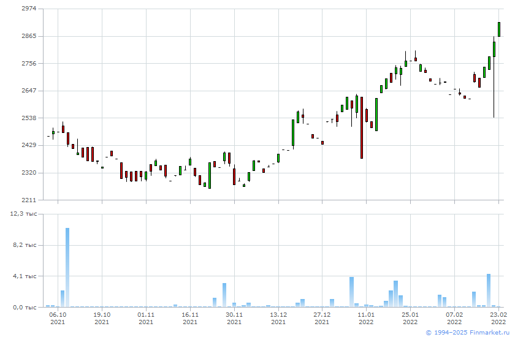This screenshot has height=337, width=515.
Task: Click the 30.11 2021 date label
Action: [234, 318]
